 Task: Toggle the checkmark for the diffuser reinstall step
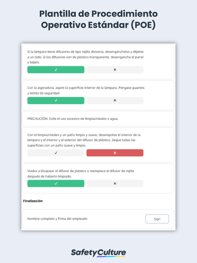(x=55, y=183)
